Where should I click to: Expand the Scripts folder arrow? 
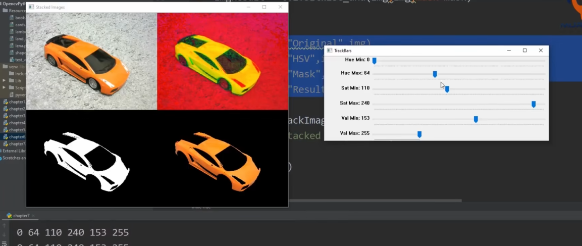tap(4, 88)
